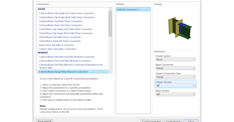
Task: Pick Column/Beam Extended End Plate Moment Connection
Action: (x=67, y=57)
